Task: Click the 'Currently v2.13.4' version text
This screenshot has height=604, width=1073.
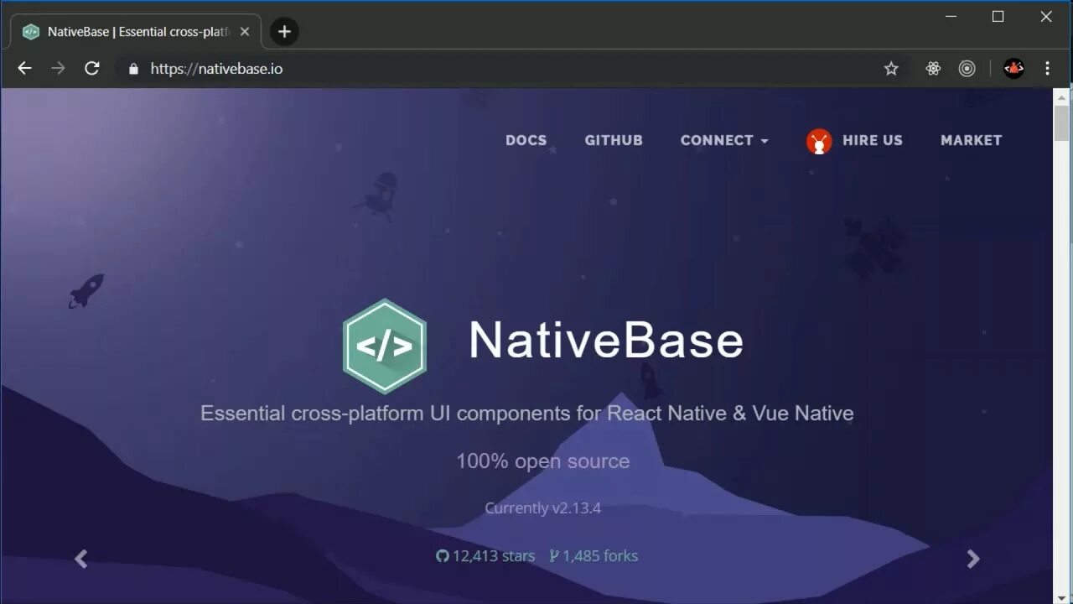Action: pyautogui.click(x=542, y=508)
